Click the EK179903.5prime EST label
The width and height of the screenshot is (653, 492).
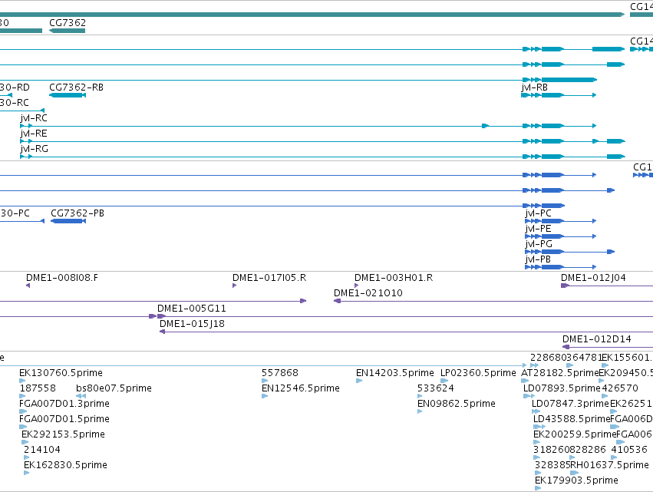(576, 480)
